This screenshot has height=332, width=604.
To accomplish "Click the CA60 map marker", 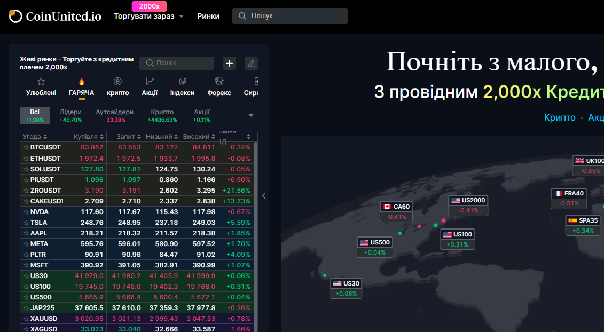I will pyautogui.click(x=396, y=211).
